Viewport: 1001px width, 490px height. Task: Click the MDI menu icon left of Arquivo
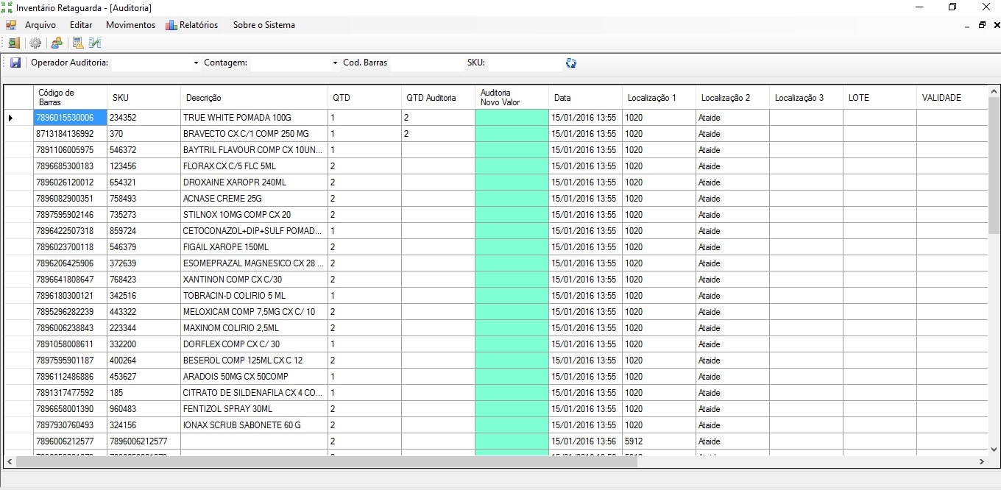(x=10, y=25)
